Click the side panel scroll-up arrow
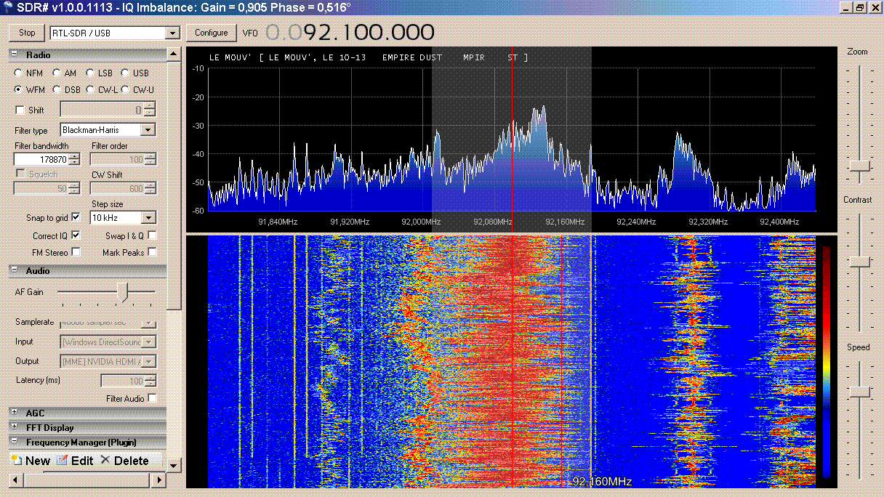Image resolution: width=884 pixels, height=497 pixels. [173, 54]
